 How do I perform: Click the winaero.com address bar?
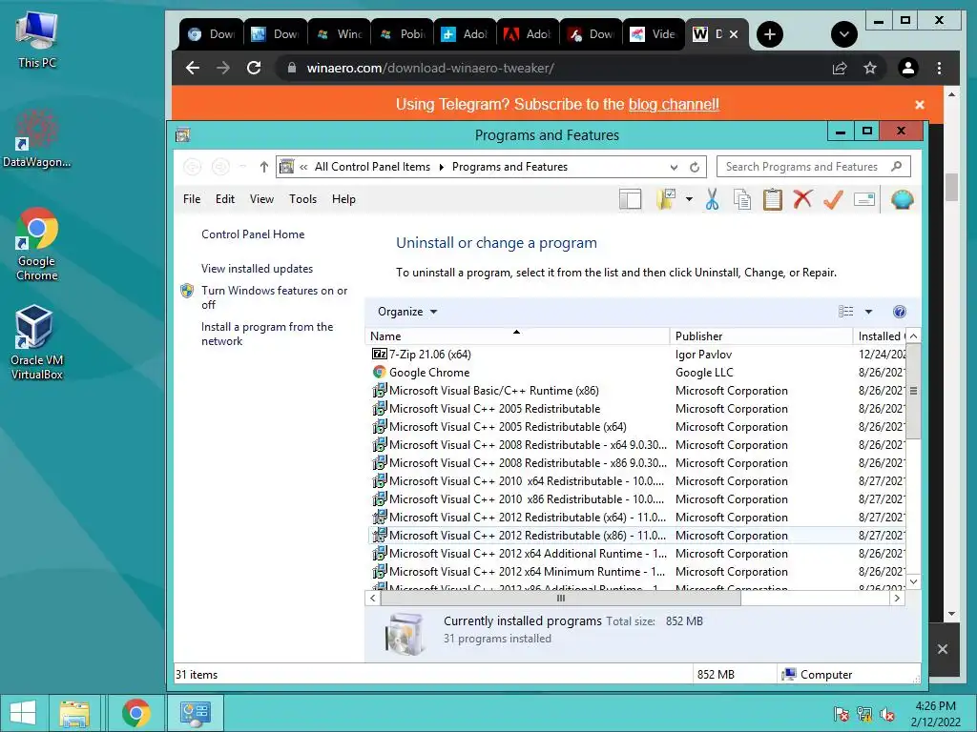click(x=549, y=68)
